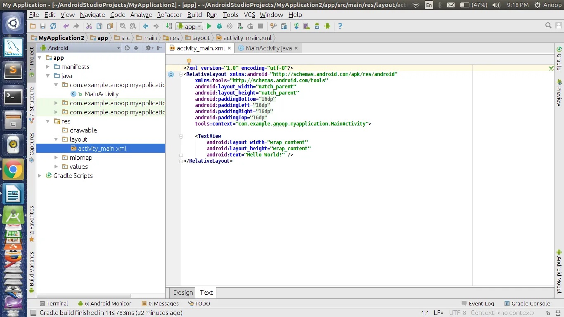Open the Refactor menu
The width and height of the screenshot is (564, 317).
[x=169, y=14]
